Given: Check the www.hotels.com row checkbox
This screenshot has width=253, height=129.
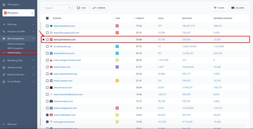Looking at the screenshot, I should (x=47, y=67).
